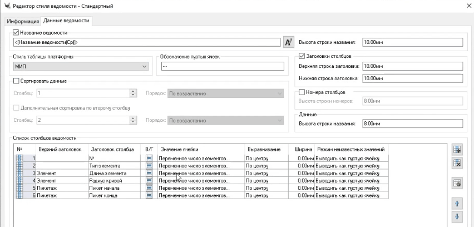474x227 pixels.
Task: Move the selected column down with the arrow
Action: click(458, 218)
